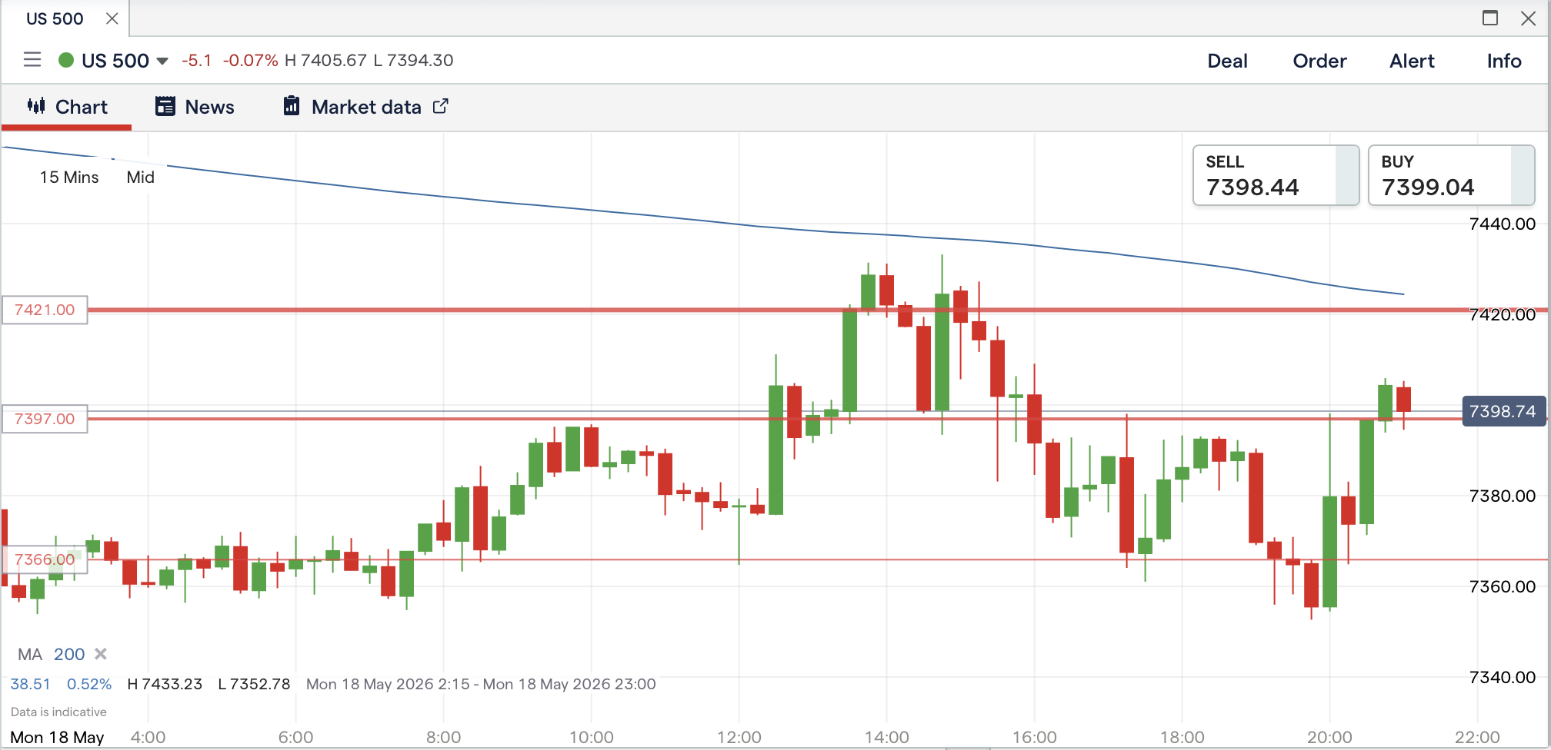The image size is (1551, 750).
Task: Click the chart date range text
Action: (481, 684)
